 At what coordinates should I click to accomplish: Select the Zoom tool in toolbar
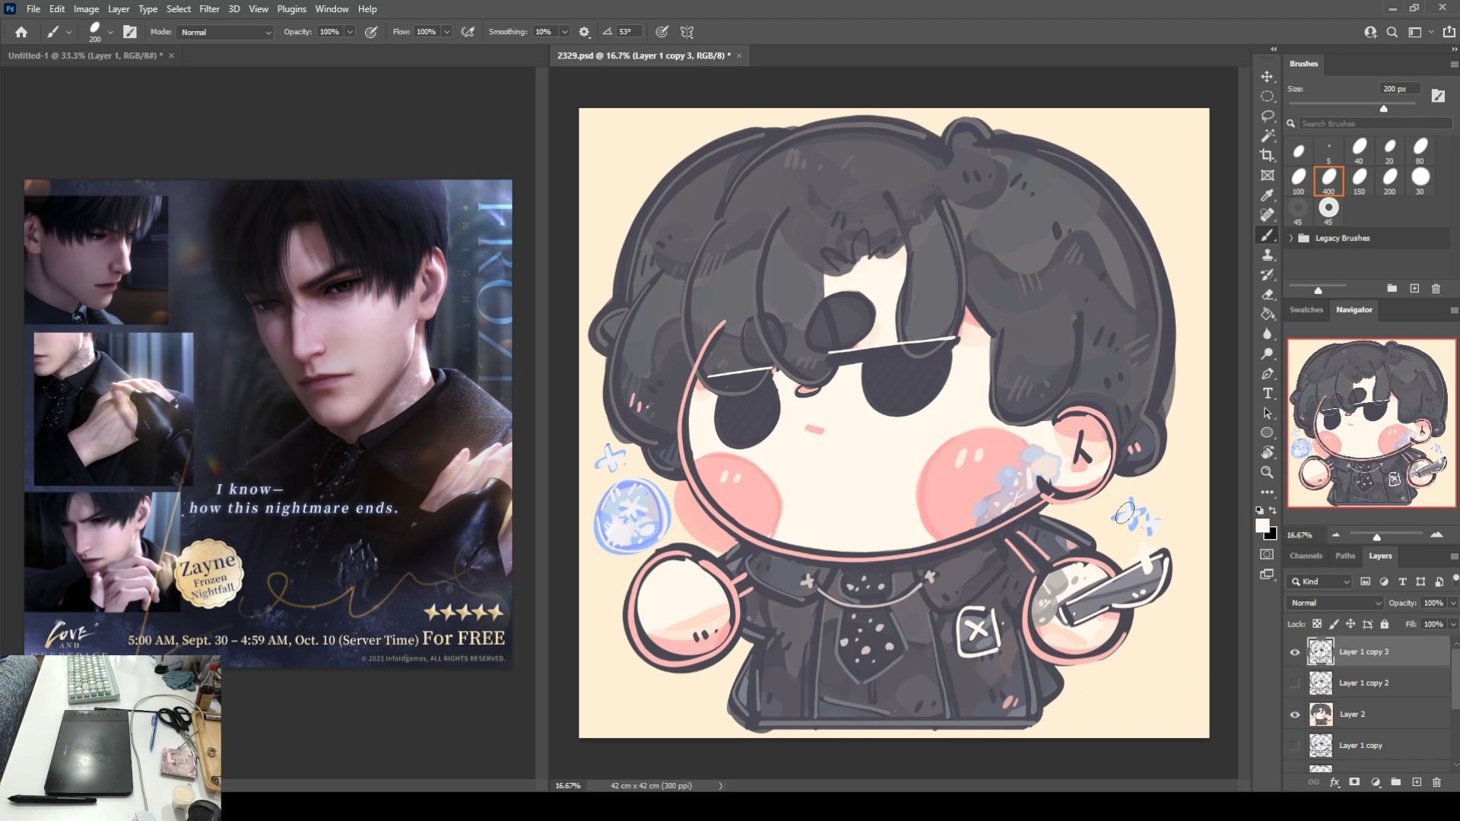click(x=1267, y=472)
